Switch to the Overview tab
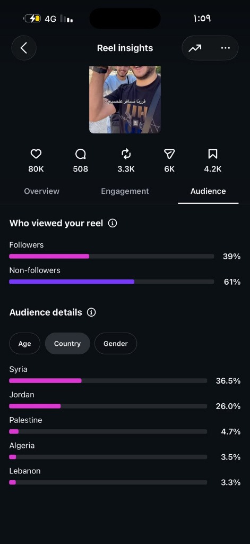This screenshot has height=544, width=250. tap(41, 191)
